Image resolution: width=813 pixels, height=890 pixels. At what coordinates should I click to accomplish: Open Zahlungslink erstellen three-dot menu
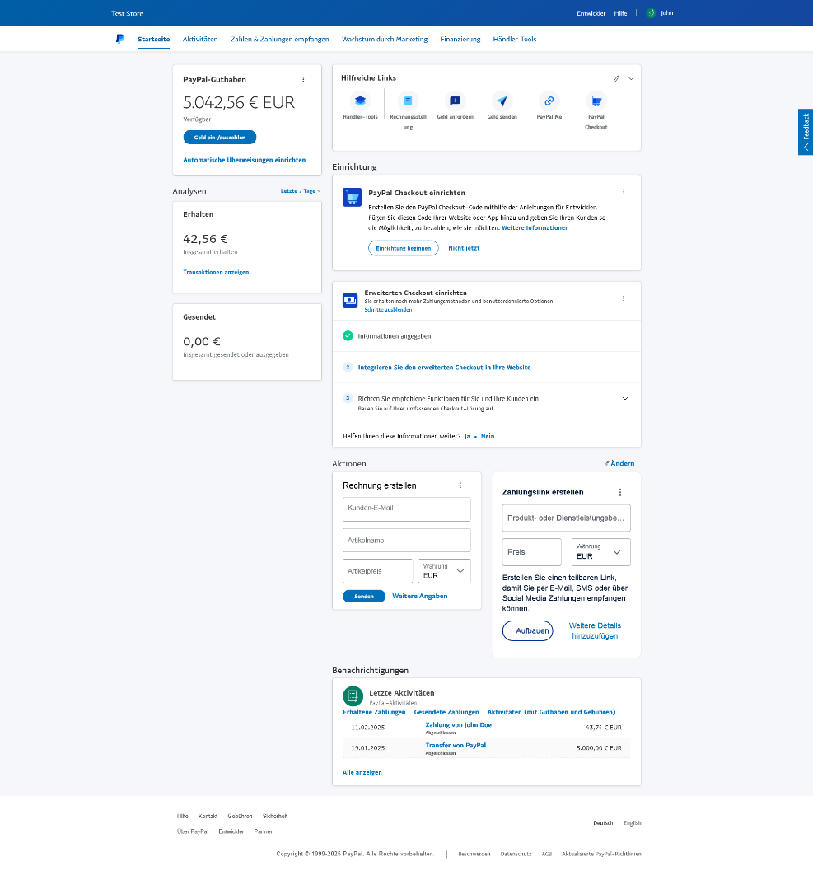[620, 492]
